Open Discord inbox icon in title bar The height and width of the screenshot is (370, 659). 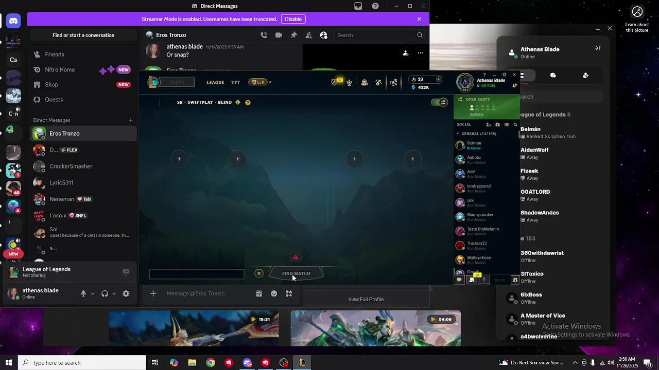pyautogui.click(x=358, y=6)
